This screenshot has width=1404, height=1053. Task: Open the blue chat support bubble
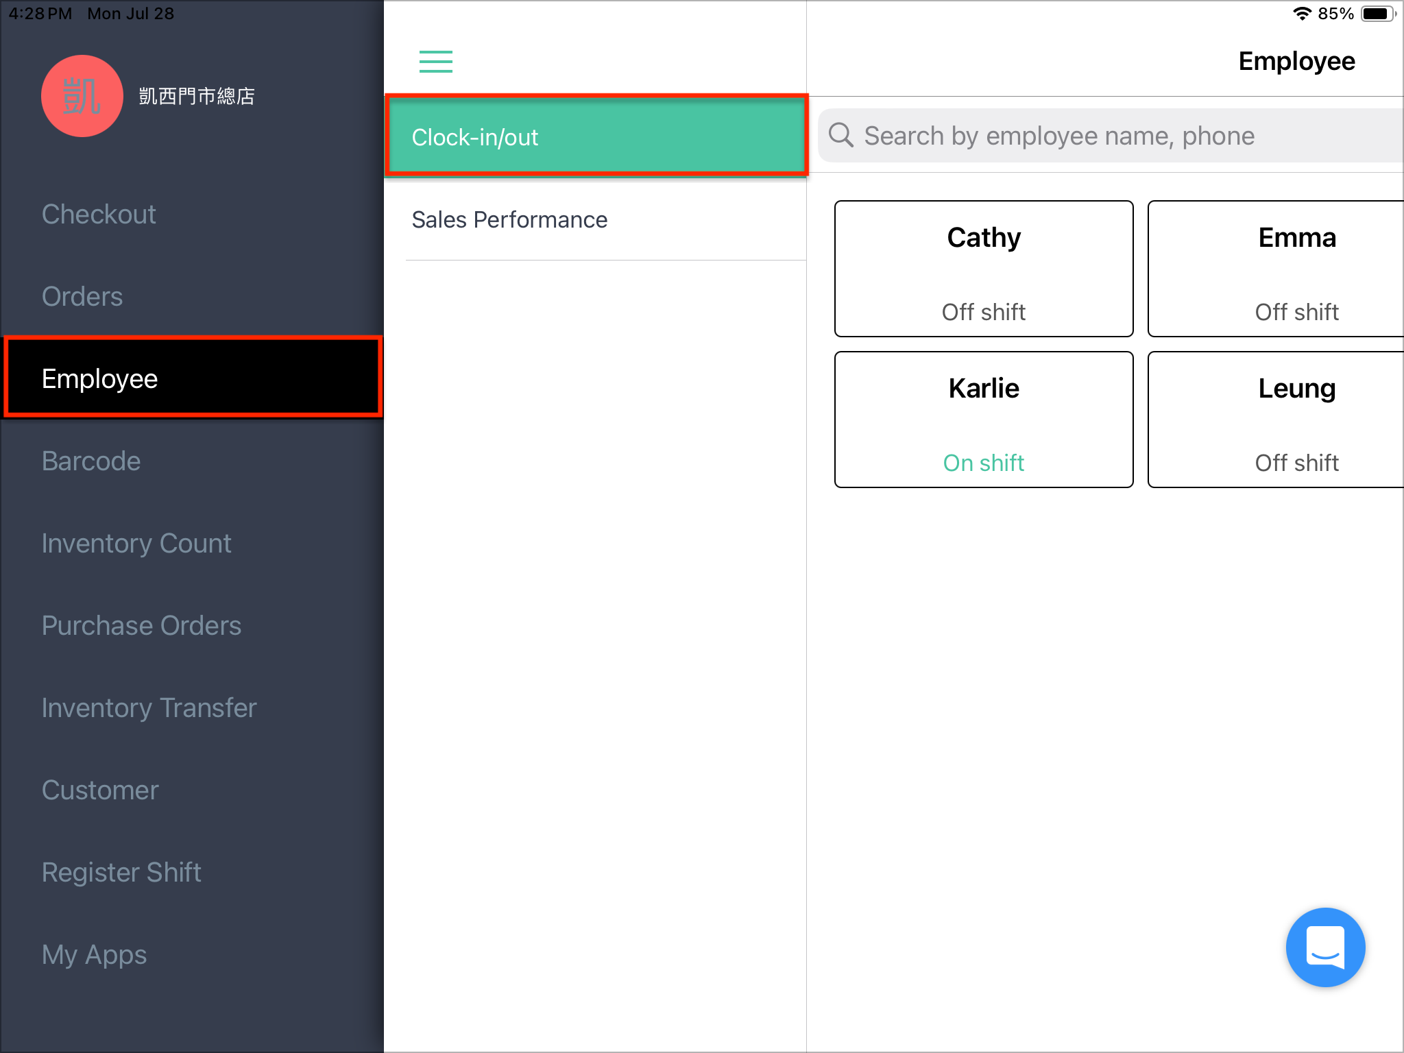[x=1325, y=947]
